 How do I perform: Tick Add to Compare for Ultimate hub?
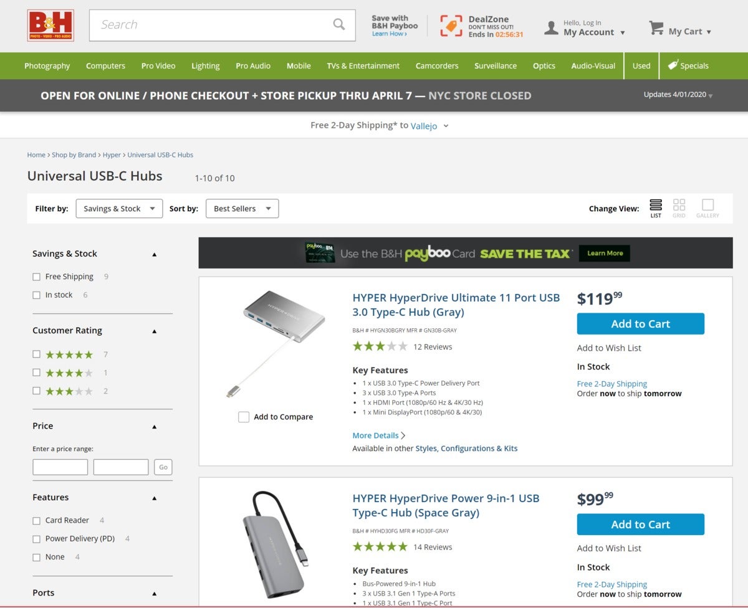pyautogui.click(x=244, y=417)
